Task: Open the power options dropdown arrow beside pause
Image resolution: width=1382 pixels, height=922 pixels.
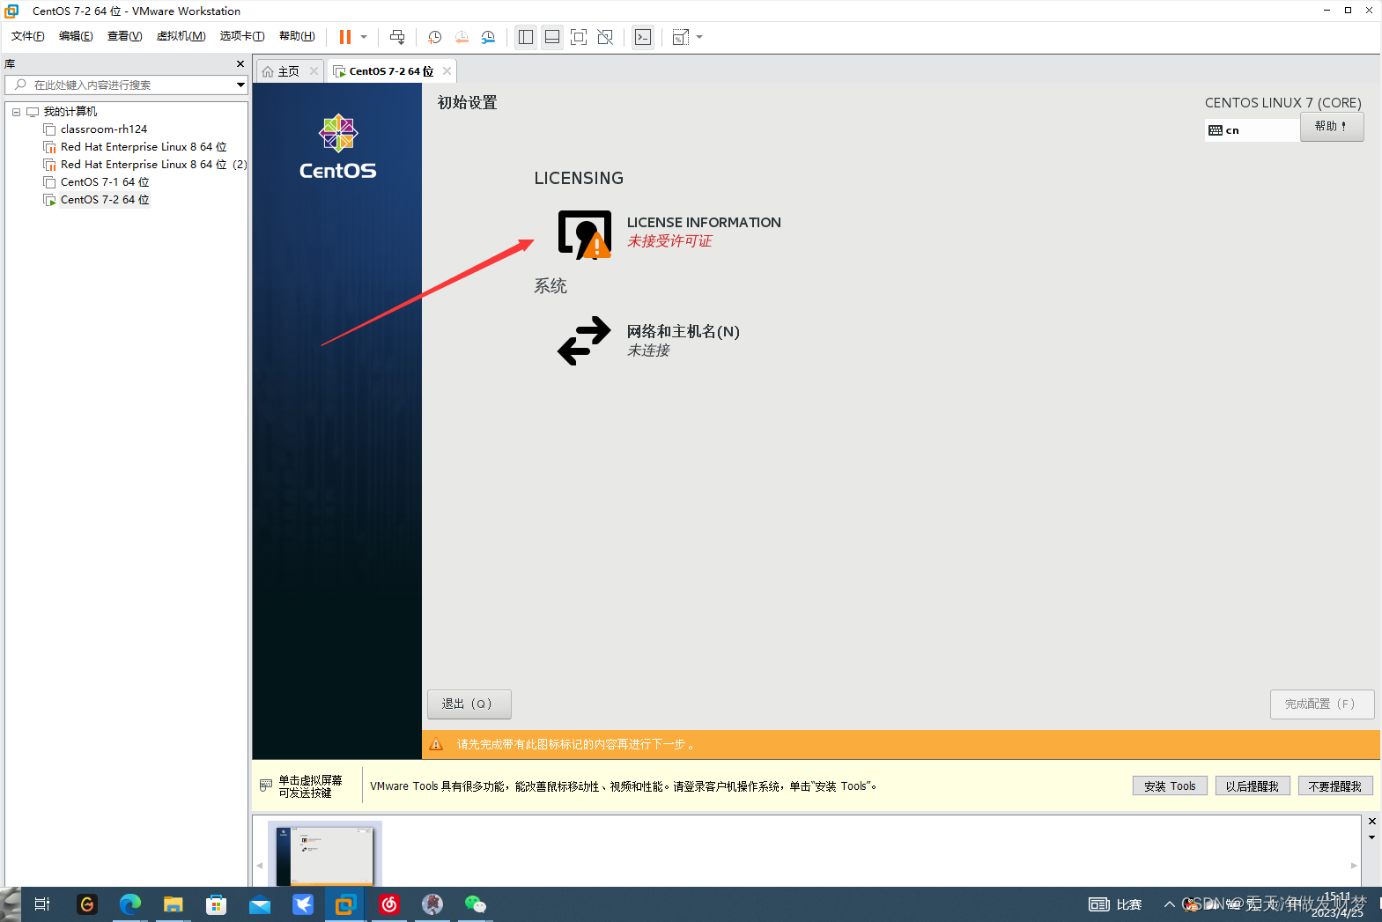Action: pyautogui.click(x=364, y=37)
